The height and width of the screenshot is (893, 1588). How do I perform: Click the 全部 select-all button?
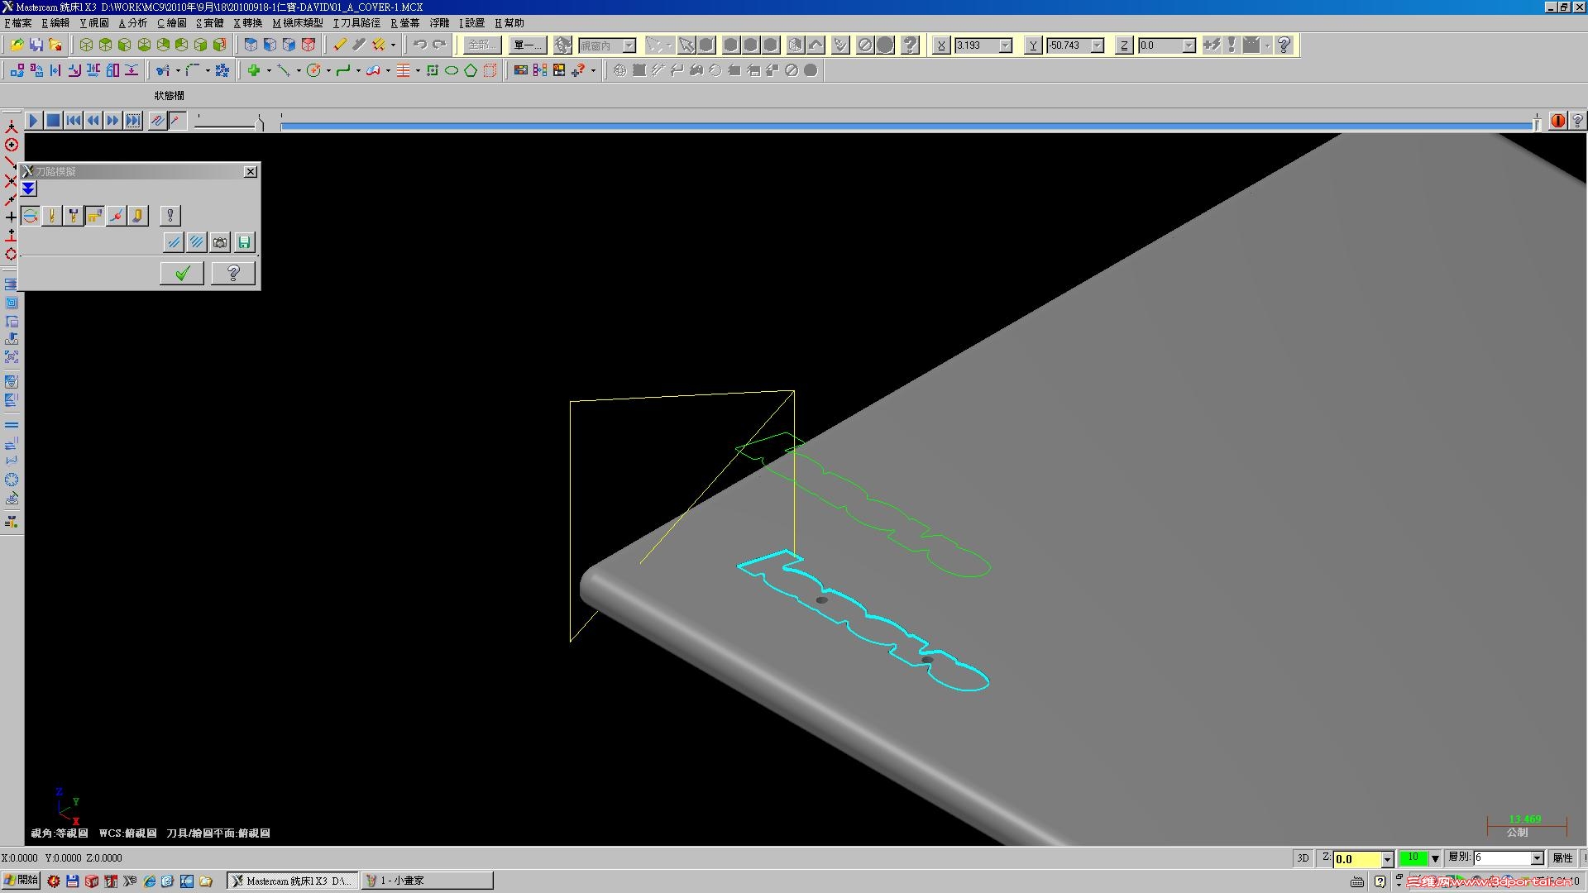(x=481, y=45)
